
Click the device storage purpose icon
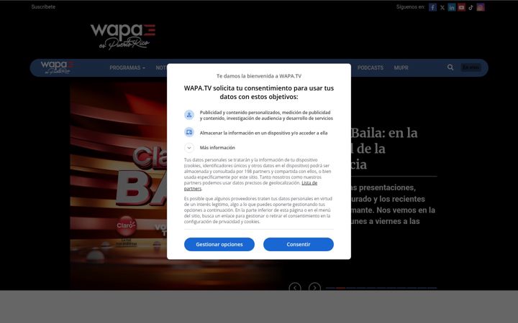click(x=189, y=133)
